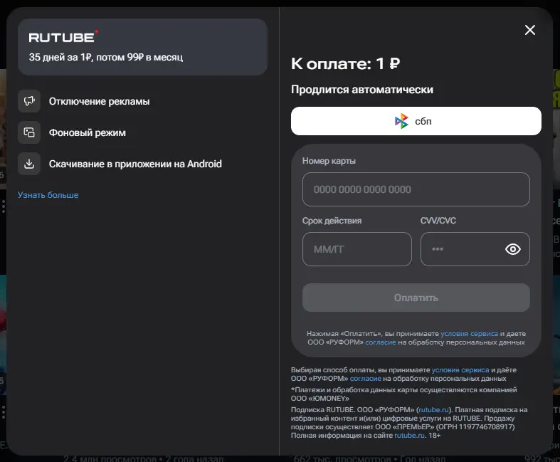Click the CVV/CVC label
The width and height of the screenshot is (560, 462).
pos(438,221)
